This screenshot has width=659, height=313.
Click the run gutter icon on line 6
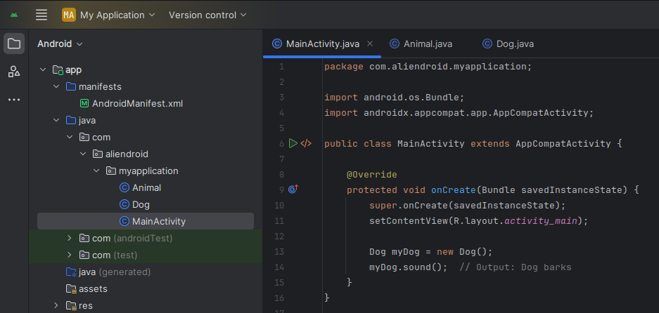tap(293, 143)
